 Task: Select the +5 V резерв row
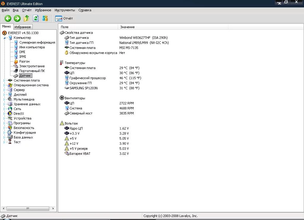point(96,149)
